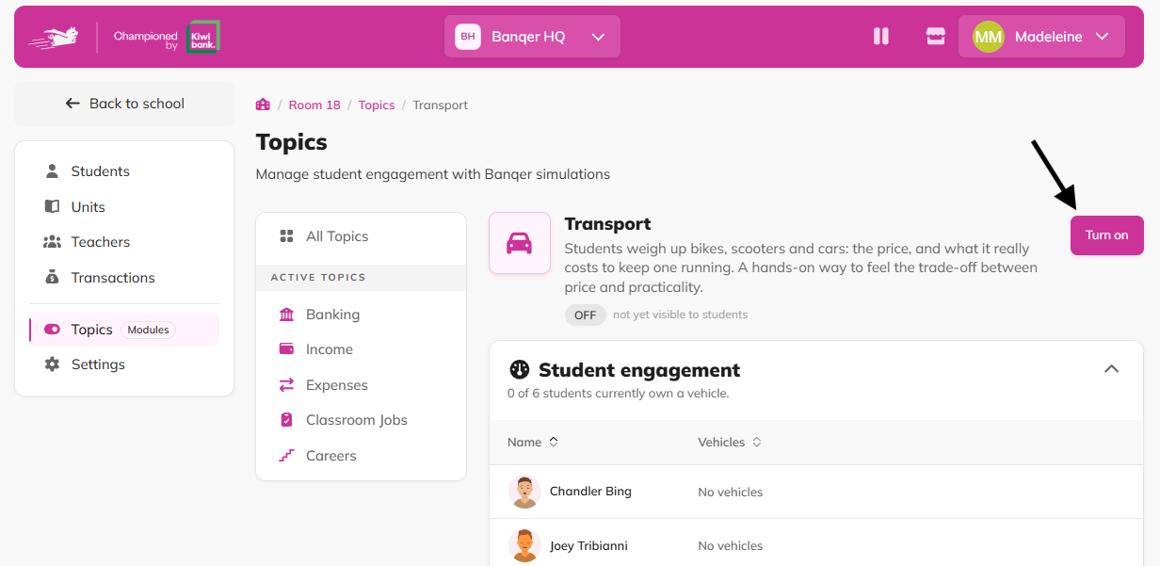
Task: Select the Classroom Jobs topic
Action: coord(362,420)
